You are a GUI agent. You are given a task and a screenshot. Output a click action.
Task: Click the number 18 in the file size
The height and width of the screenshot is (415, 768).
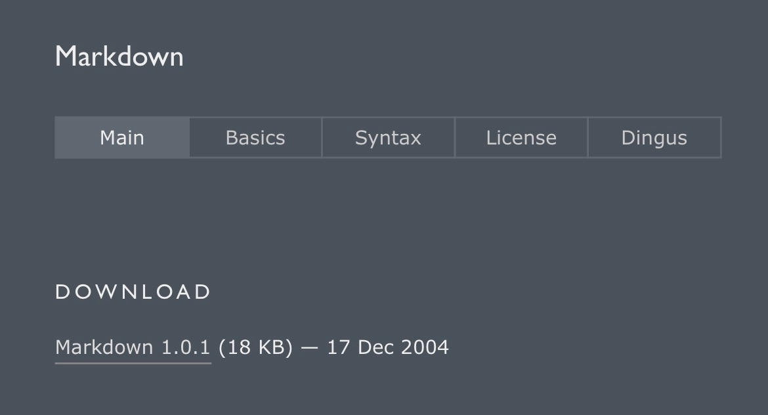click(239, 347)
